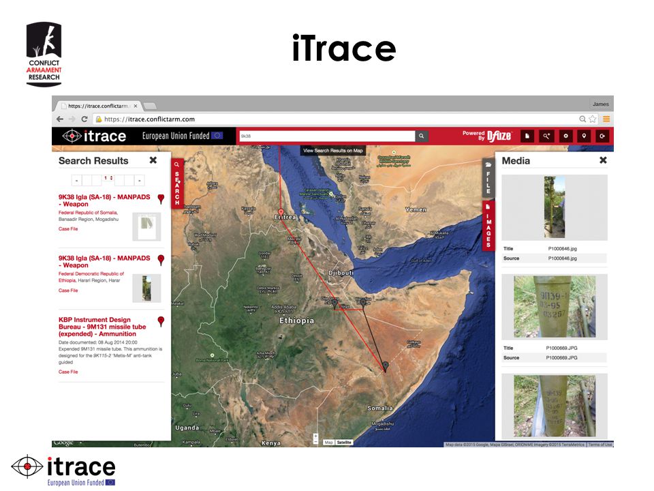The height and width of the screenshot is (491, 654).
Task: Close the itrace.conflictarm browser tab
Action: coord(136,106)
